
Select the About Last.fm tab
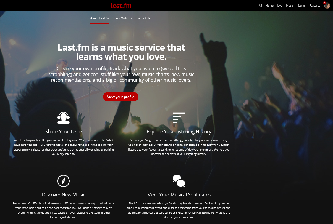click(100, 18)
